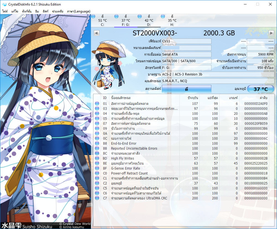Click status orb for High Fly Writes row
This screenshot has width=277, height=229.
pyautogui.click(x=97, y=158)
